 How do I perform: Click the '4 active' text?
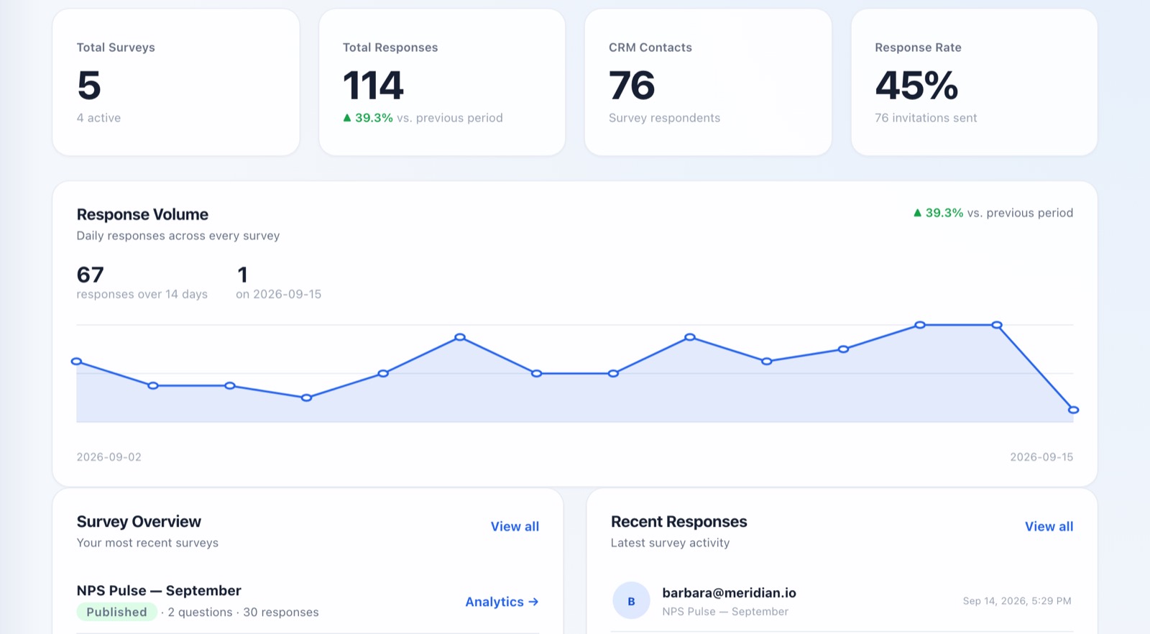pyautogui.click(x=98, y=118)
